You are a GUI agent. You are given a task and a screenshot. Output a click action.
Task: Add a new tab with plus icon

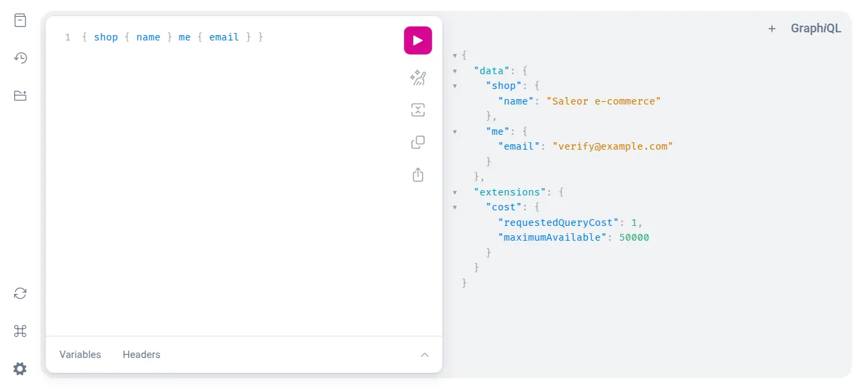772,28
